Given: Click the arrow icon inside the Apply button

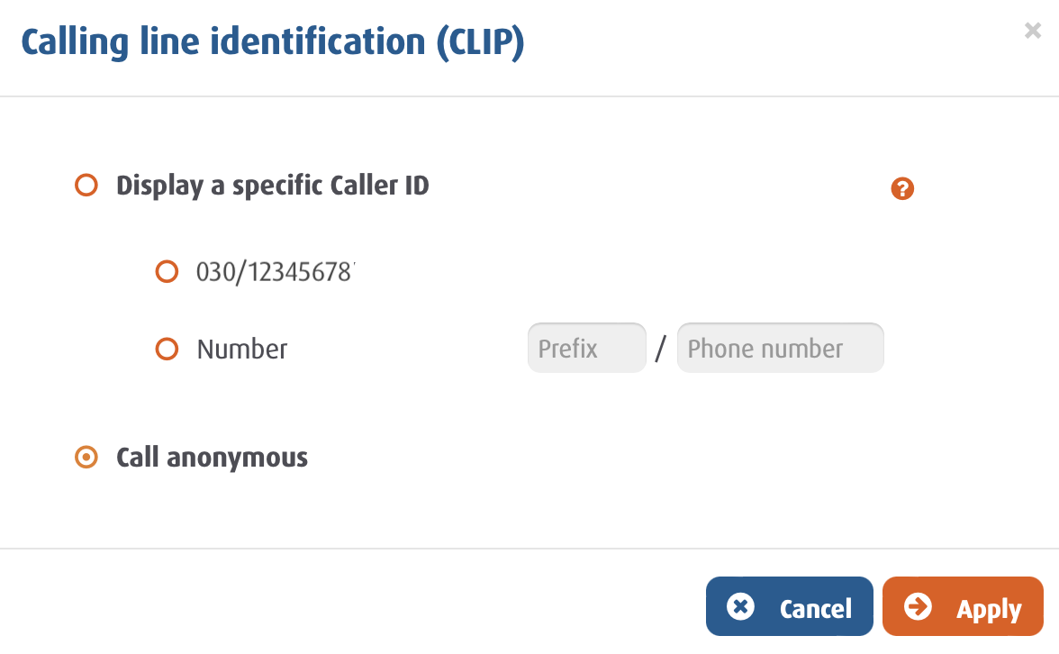Looking at the screenshot, I should [918, 607].
